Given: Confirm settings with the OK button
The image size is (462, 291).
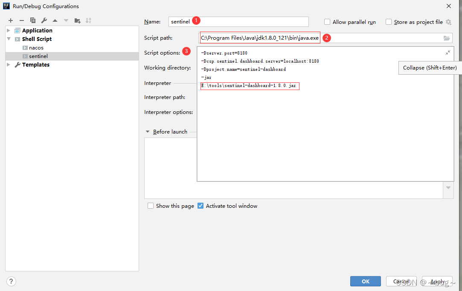Looking at the screenshot, I should pos(365,281).
